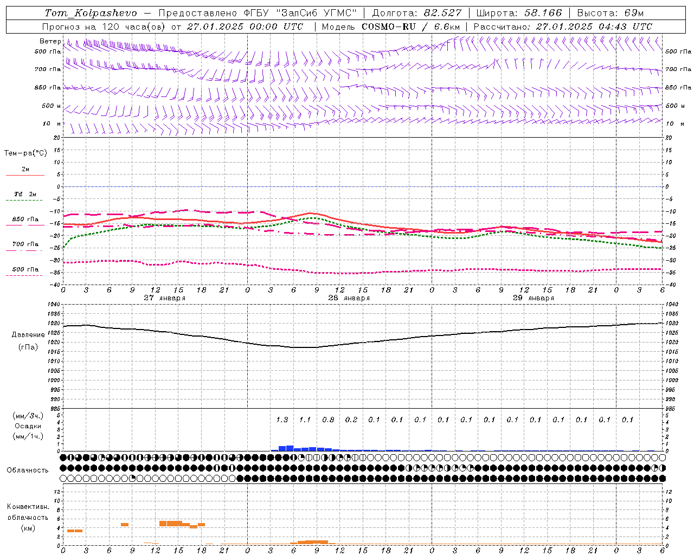Select the latitude value 58.166
The height and width of the screenshot is (555, 694).
pos(543,13)
